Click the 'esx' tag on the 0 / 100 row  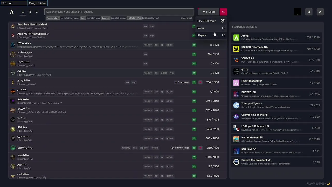(x=145, y=64)
